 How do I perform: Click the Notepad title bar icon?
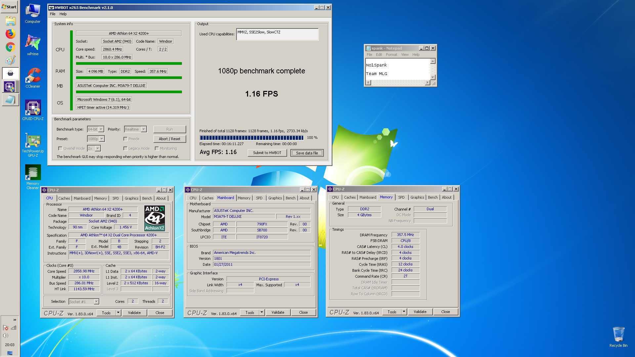[x=368, y=48]
